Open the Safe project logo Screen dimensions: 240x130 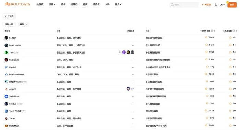pos(6,52)
